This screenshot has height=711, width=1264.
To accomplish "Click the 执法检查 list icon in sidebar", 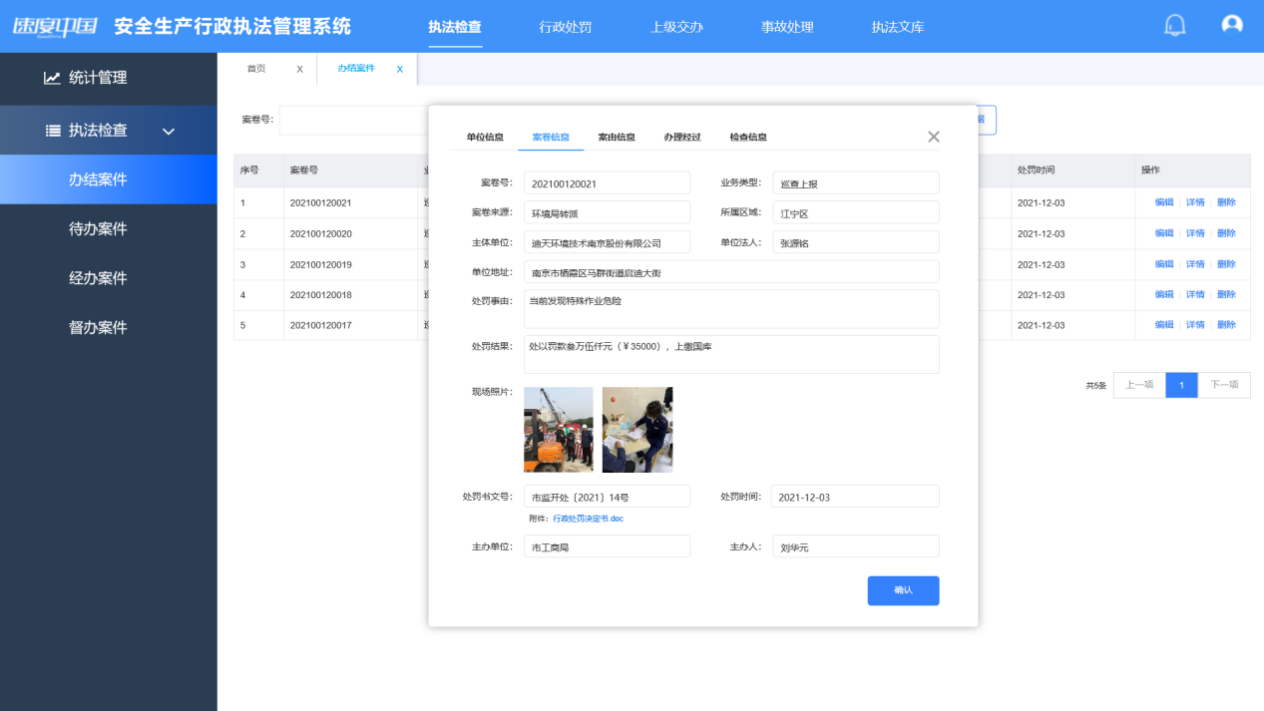I will (x=54, y=131).
